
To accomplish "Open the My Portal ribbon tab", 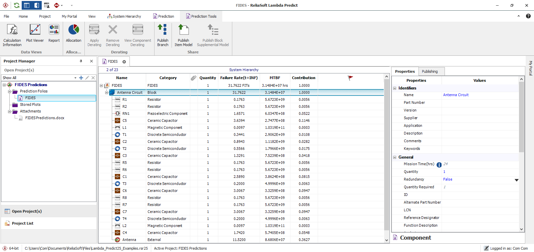I will (x=69, y=16).
